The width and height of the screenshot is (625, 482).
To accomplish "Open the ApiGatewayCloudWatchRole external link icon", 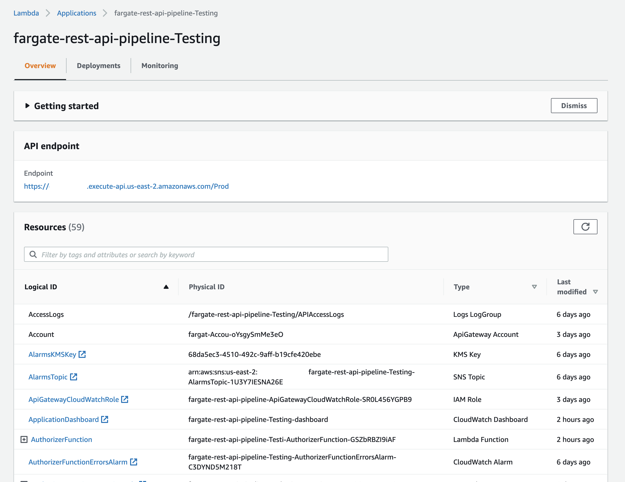I will (x=125, y=399).
